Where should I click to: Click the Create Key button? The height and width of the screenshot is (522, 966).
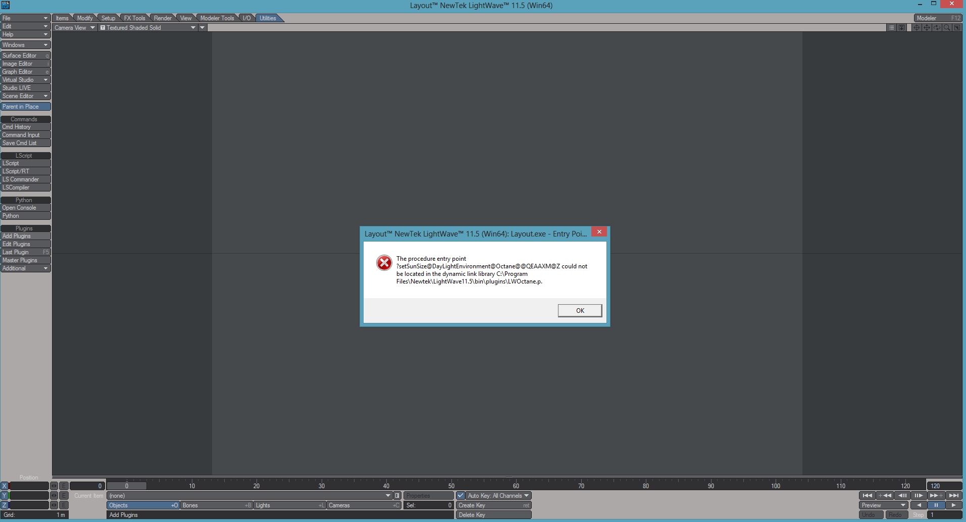tap(494, 505)
